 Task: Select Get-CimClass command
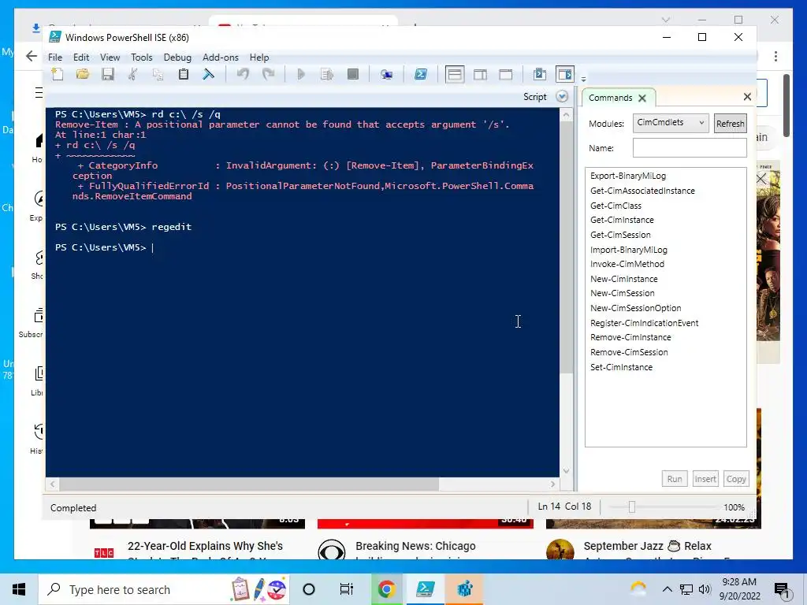pyautogui.click(x=615, y=206)
